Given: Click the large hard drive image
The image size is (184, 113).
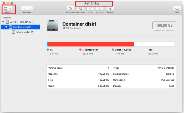Looking at the screenshot, I should click(x=53, y=25).
